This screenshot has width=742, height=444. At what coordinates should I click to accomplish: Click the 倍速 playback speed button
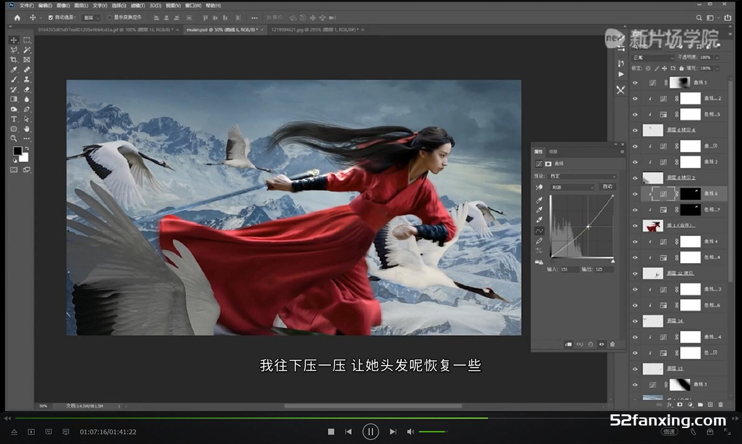pos(668,432)
